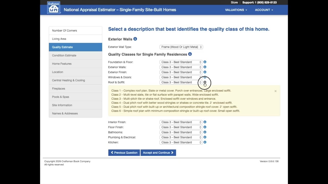Go to Central Heating & Cooling step

(x=75, y=80)
